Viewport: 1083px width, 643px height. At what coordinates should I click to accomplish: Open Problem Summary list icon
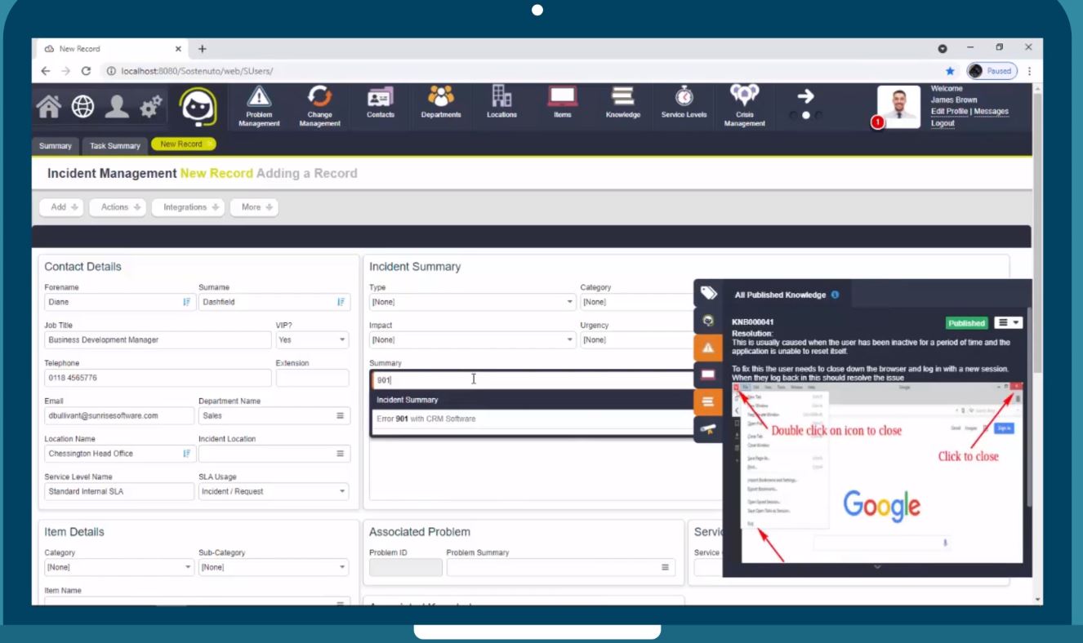(x=665, y=567)
